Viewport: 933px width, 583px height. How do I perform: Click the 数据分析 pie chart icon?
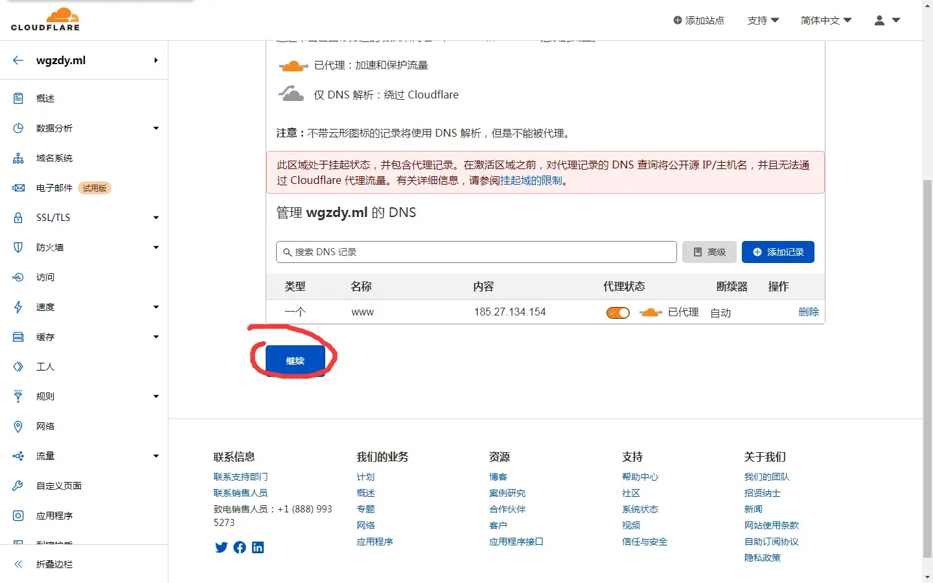pos(18,128)
